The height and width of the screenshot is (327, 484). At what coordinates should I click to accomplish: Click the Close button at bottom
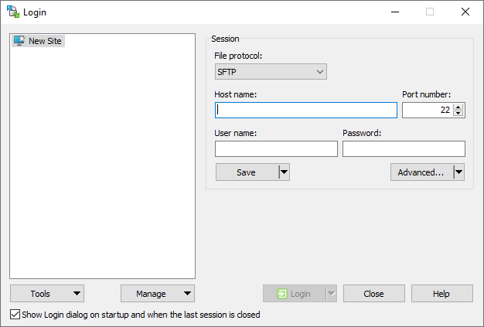tap(373, 294)
